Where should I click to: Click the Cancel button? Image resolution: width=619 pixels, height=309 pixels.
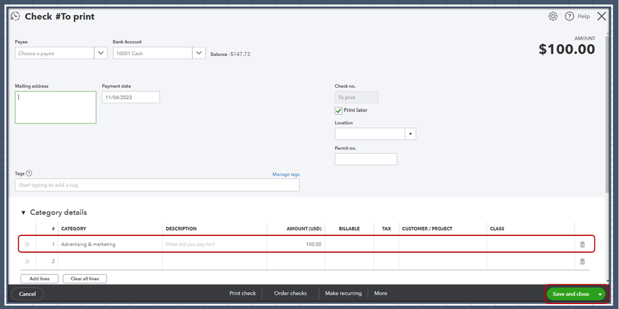27,294
